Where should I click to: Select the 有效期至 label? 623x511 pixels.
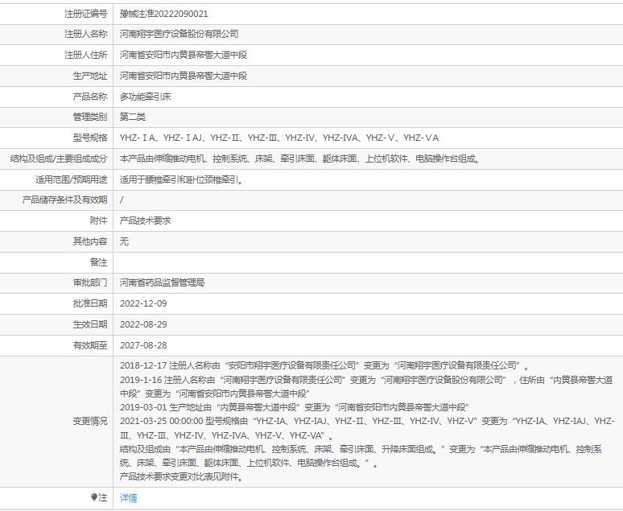pyautogui.click(x=90, y=345)
